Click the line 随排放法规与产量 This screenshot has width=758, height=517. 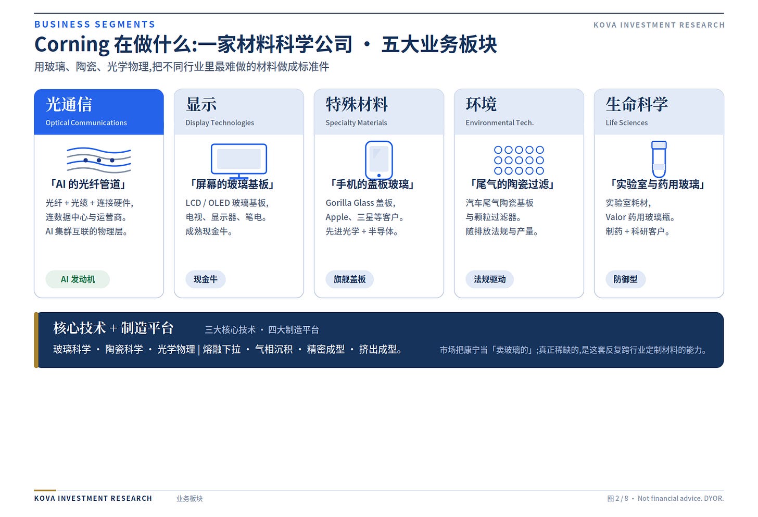(x=502, y=231)
